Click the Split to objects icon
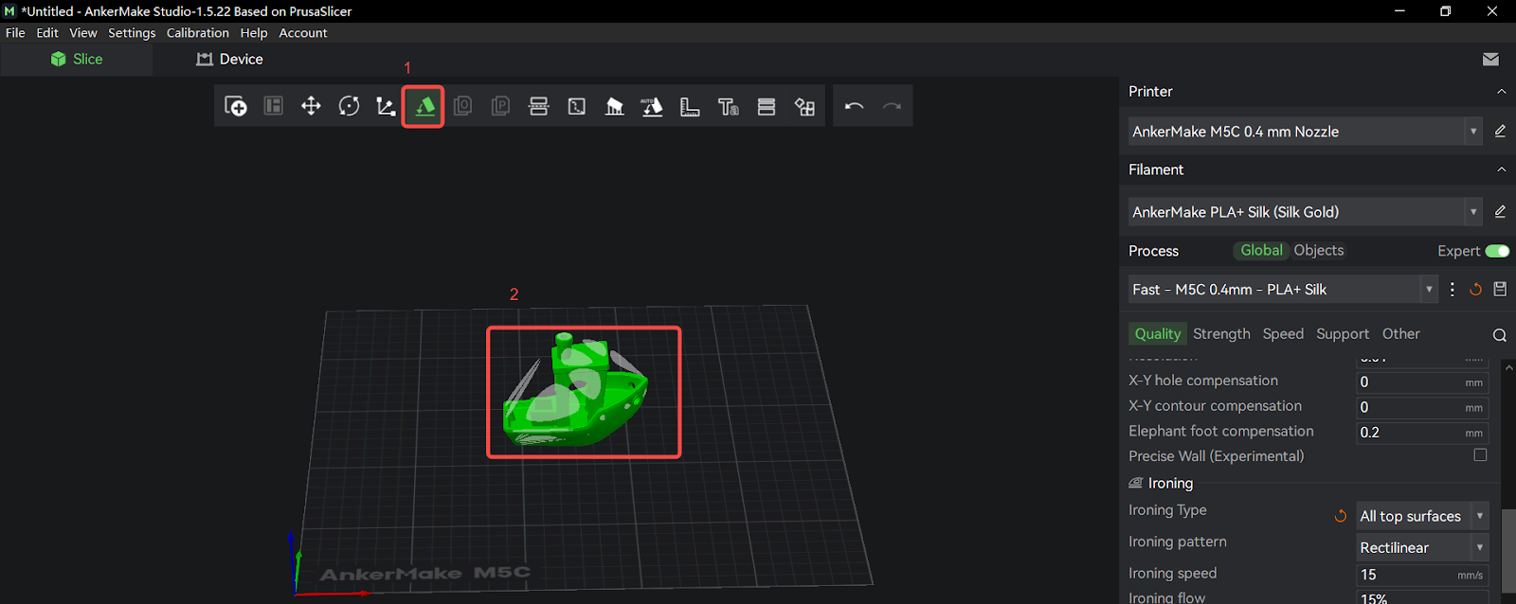The height and width of the screenshot is (604, 1516). click(462, 106)
